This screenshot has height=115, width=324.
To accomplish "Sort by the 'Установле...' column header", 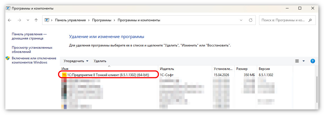I will coord(223,69).
